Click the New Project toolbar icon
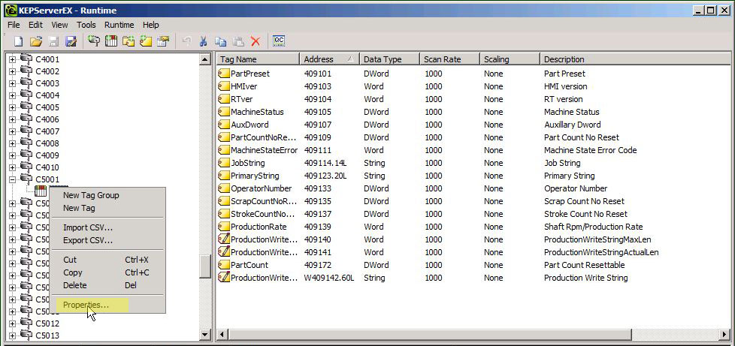 (x=18, y=41)
